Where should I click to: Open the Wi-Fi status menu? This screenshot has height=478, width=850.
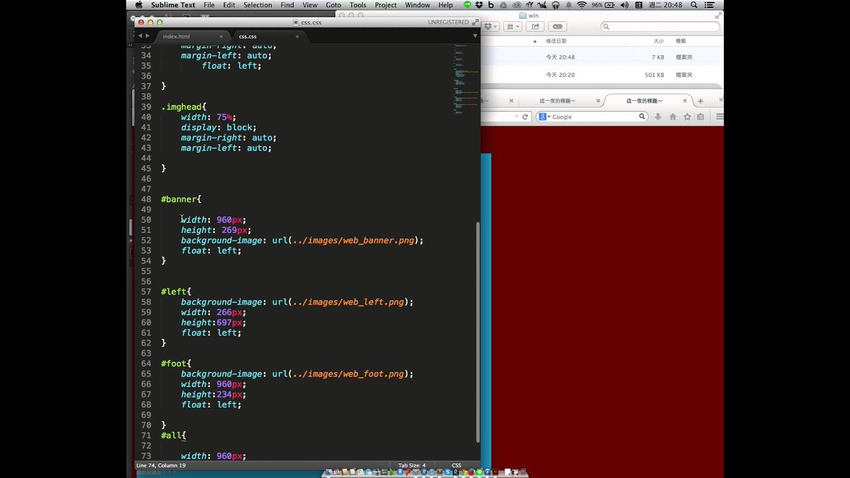pyautogui.click(x=582, y=5)
